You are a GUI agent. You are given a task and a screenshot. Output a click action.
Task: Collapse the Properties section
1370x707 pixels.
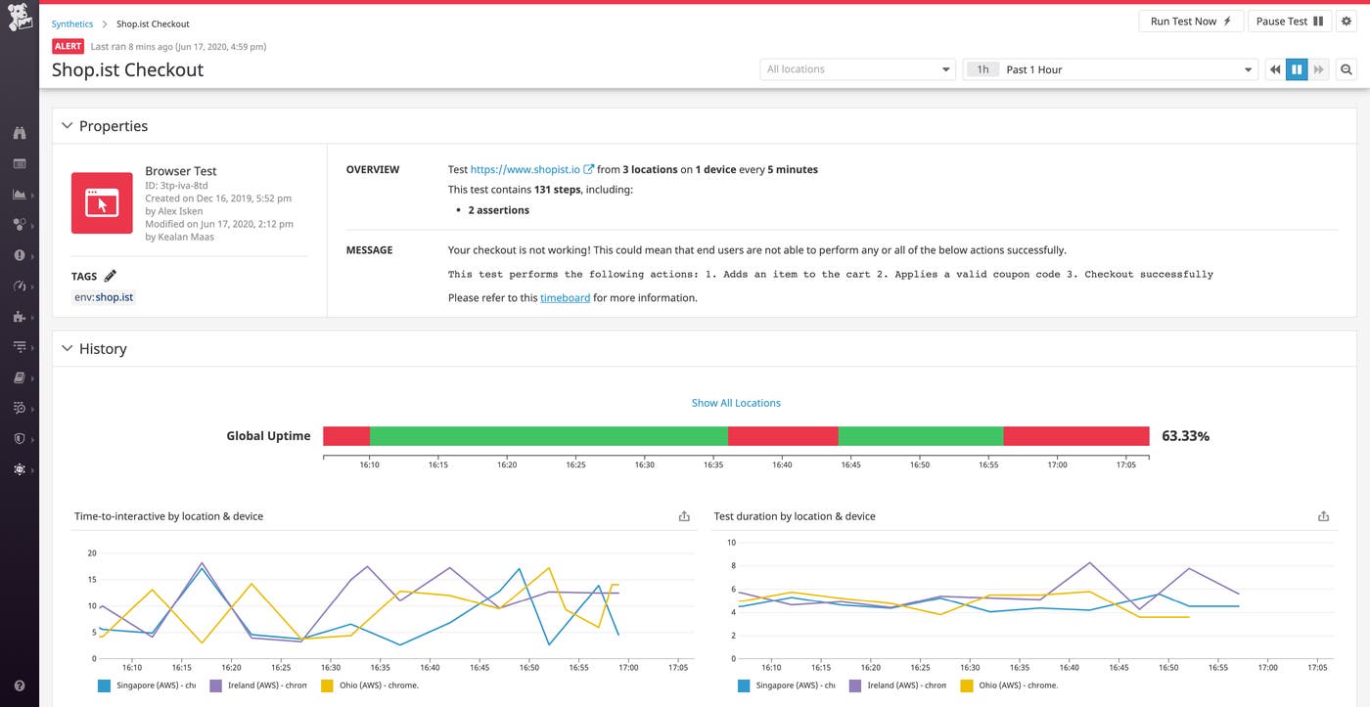pyautogui.click(x=68, y=126)
